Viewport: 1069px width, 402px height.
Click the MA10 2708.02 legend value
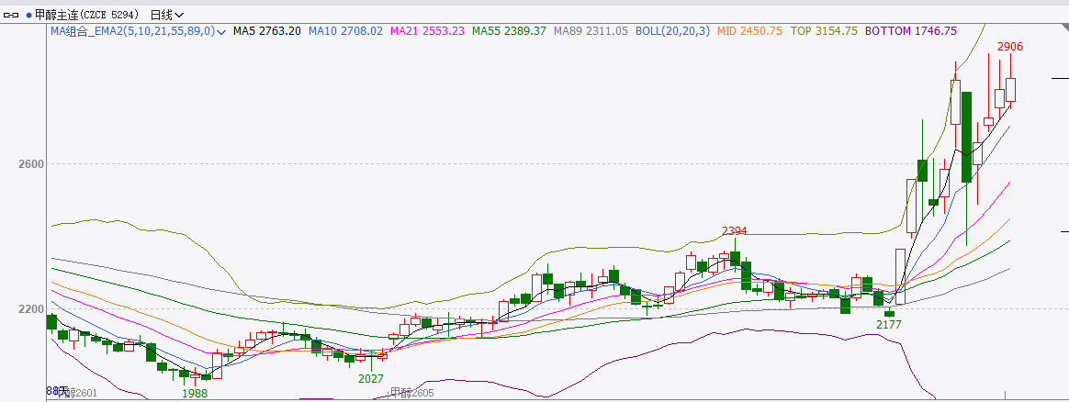coord(345,31)
